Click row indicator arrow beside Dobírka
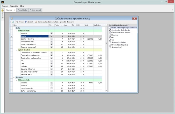The height and width of the screenshot is (114, 175). click(x=11, y=36)
